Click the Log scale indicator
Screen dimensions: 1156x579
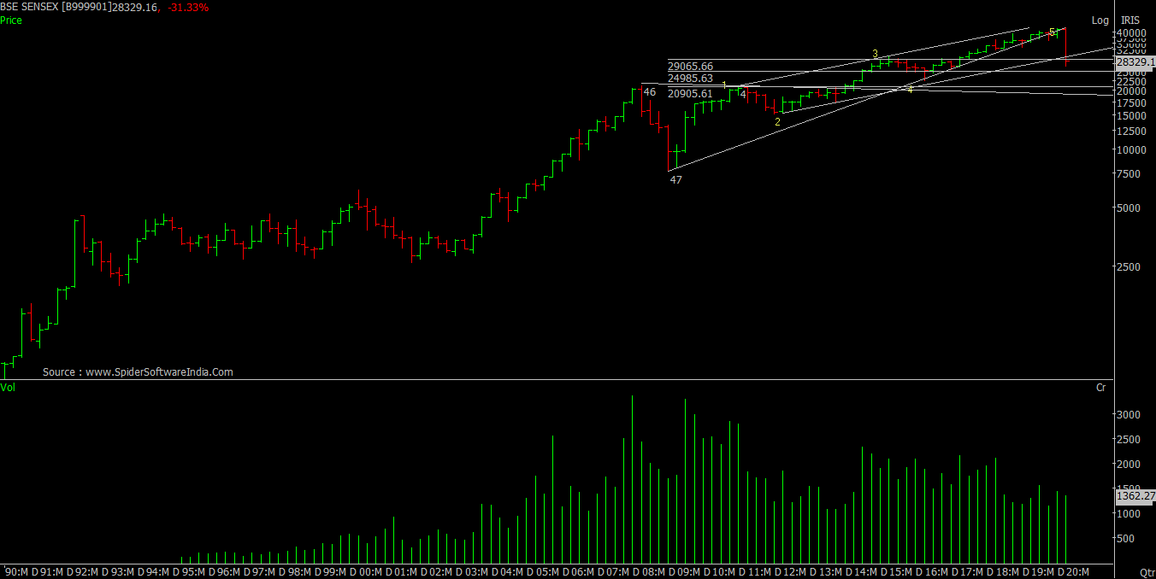(1100, 20)
